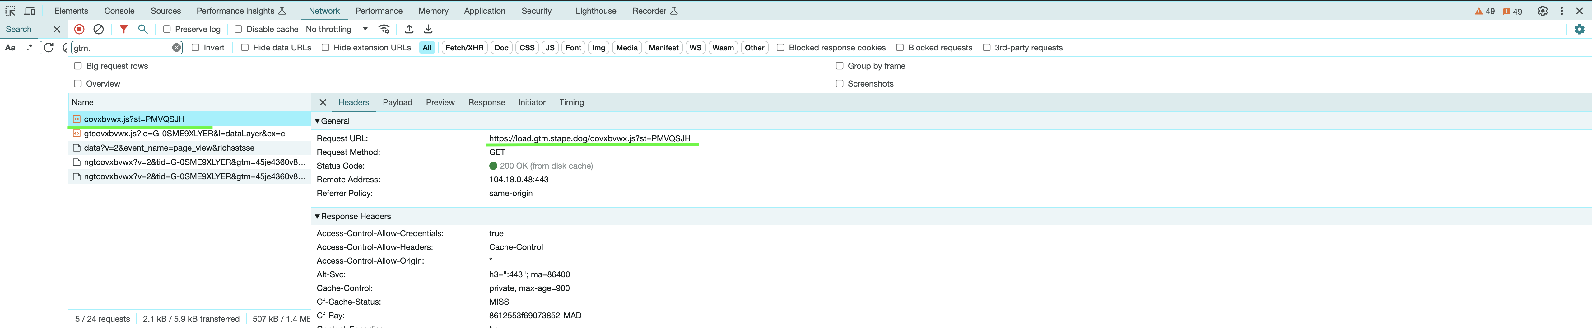Collapse the Response Headers section

[x=318, y=216]
